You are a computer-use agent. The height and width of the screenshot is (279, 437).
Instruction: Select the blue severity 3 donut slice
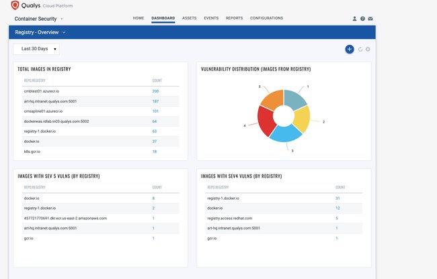coord(285,134)
